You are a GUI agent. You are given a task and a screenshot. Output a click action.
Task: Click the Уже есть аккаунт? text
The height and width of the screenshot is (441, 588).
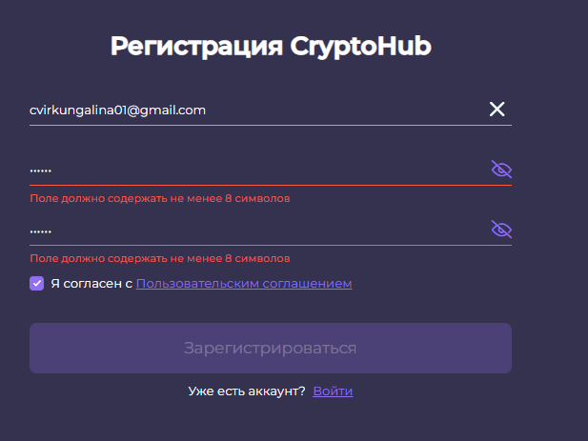[247, 391]
